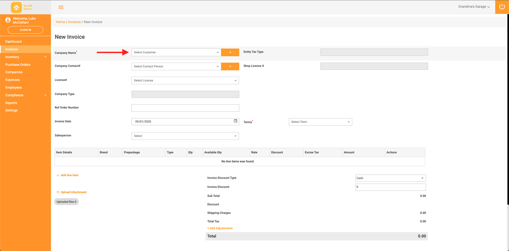Click the power/logout icon top right
The image size is (509, 251).
[x=502, y=6]
